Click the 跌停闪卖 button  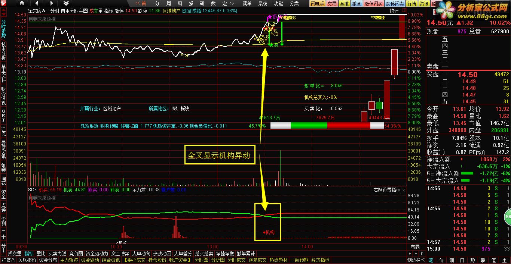point(395,4)
